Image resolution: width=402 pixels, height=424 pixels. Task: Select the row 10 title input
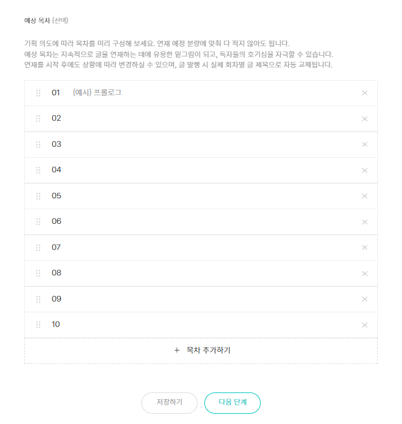(206, 325)
